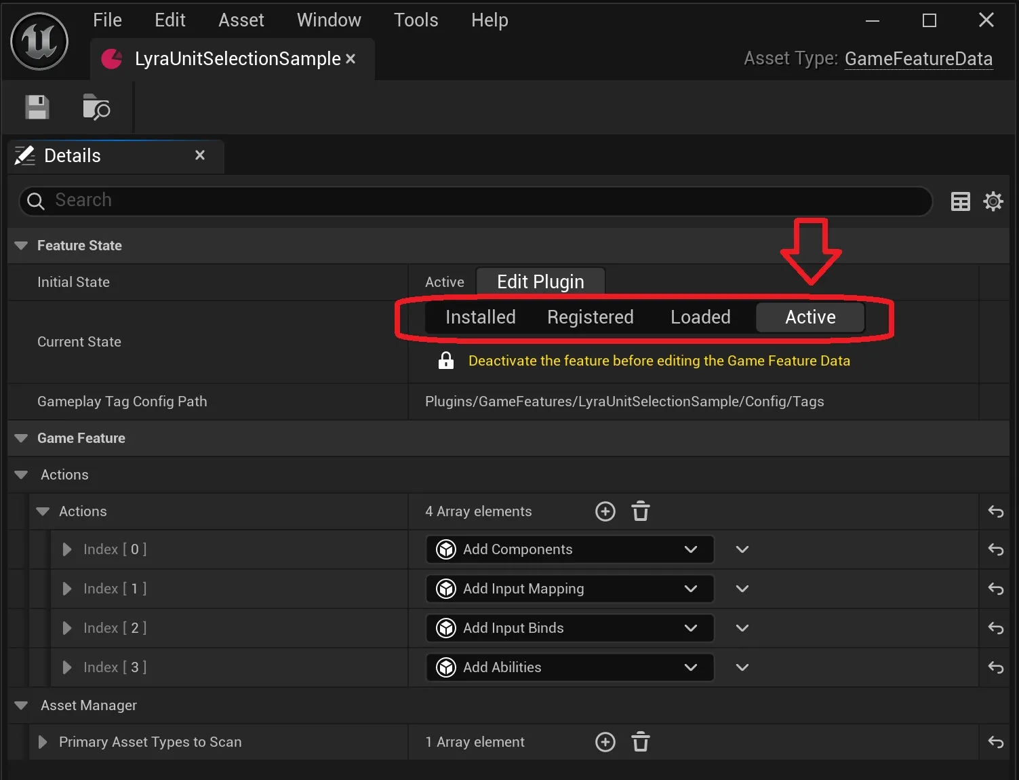Expand Primary Asset Types to Scan
This screenshot has height=780, width=1019.
click(43, 742)
